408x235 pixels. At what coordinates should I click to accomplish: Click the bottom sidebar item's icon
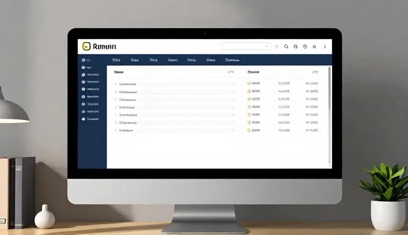[x=84, y=119]
